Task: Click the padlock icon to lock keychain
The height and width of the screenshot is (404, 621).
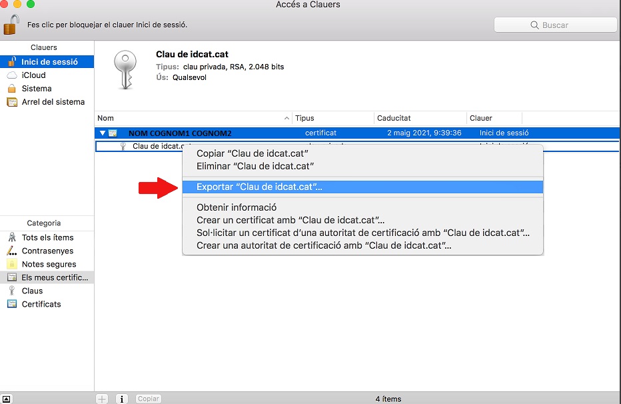Action: click(x=11, y=25)
